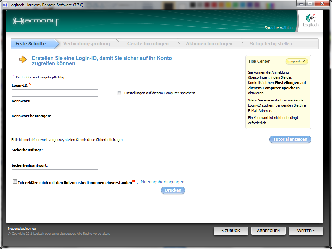This screenshot has width=332, height=249.
Task: Open Sprache wählen language selector
Action: [x=278, y=28]
